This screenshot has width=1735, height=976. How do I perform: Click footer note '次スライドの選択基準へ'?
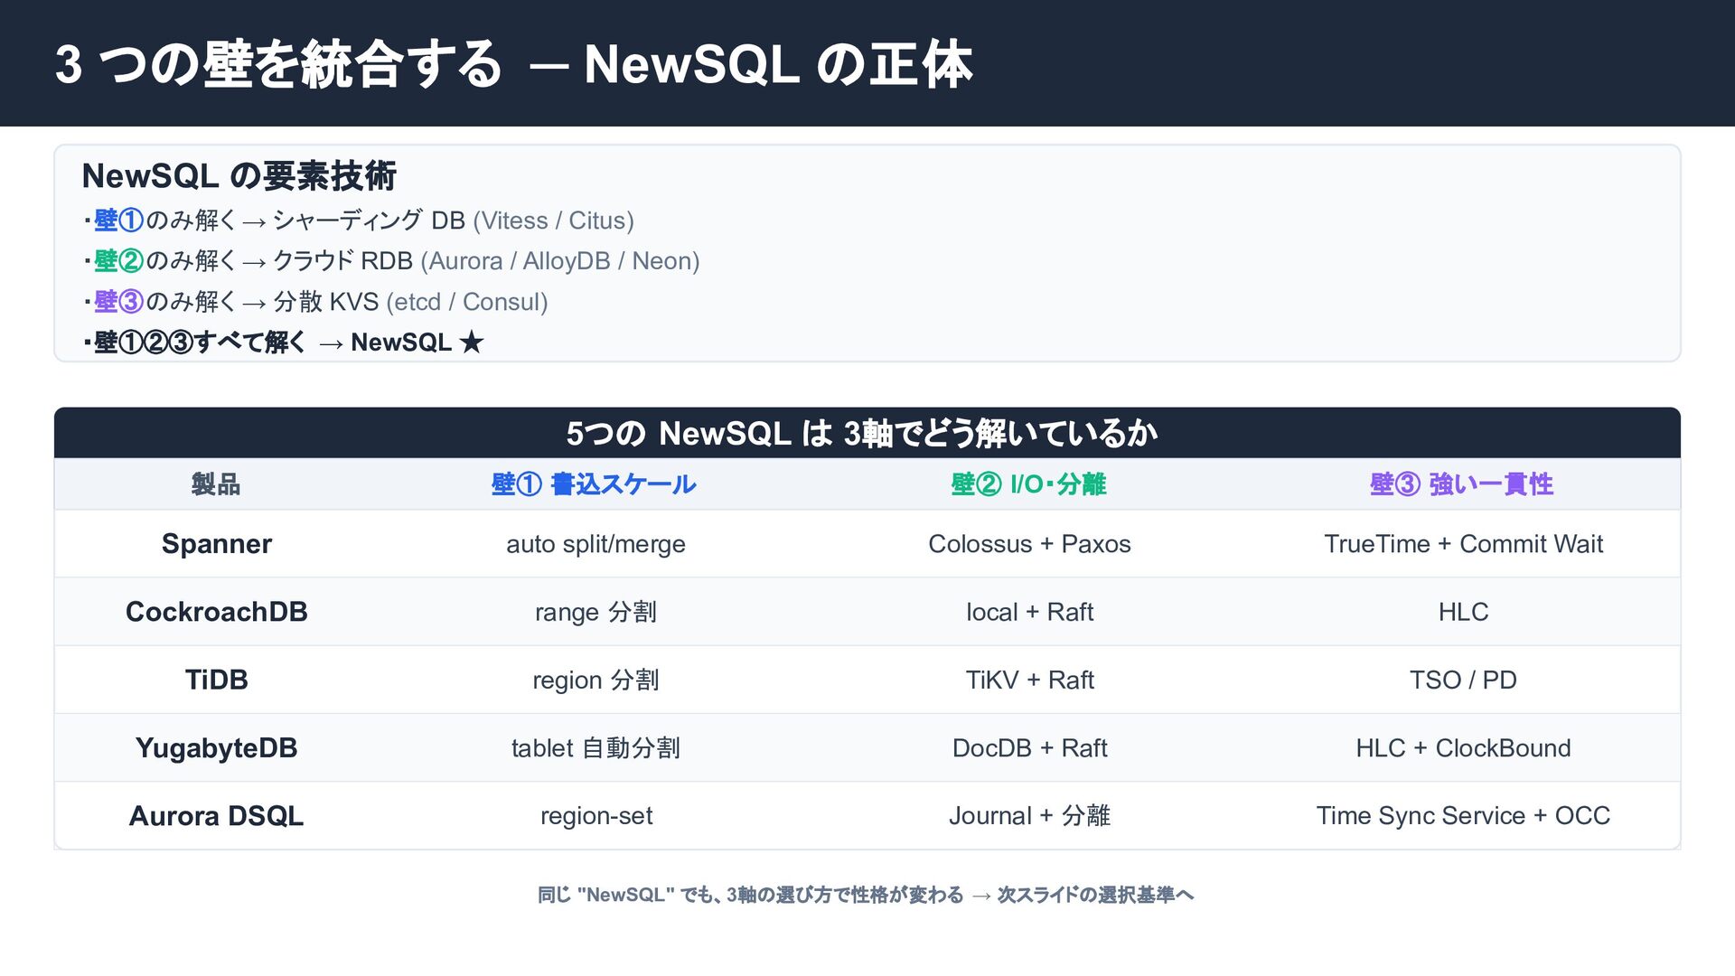(x=1095, y=895)
